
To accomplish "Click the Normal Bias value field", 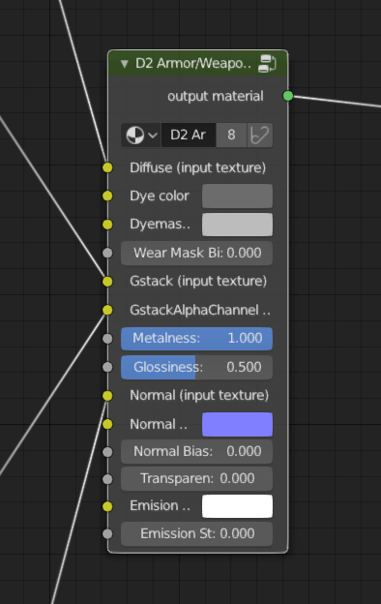I will pos(197,451).
